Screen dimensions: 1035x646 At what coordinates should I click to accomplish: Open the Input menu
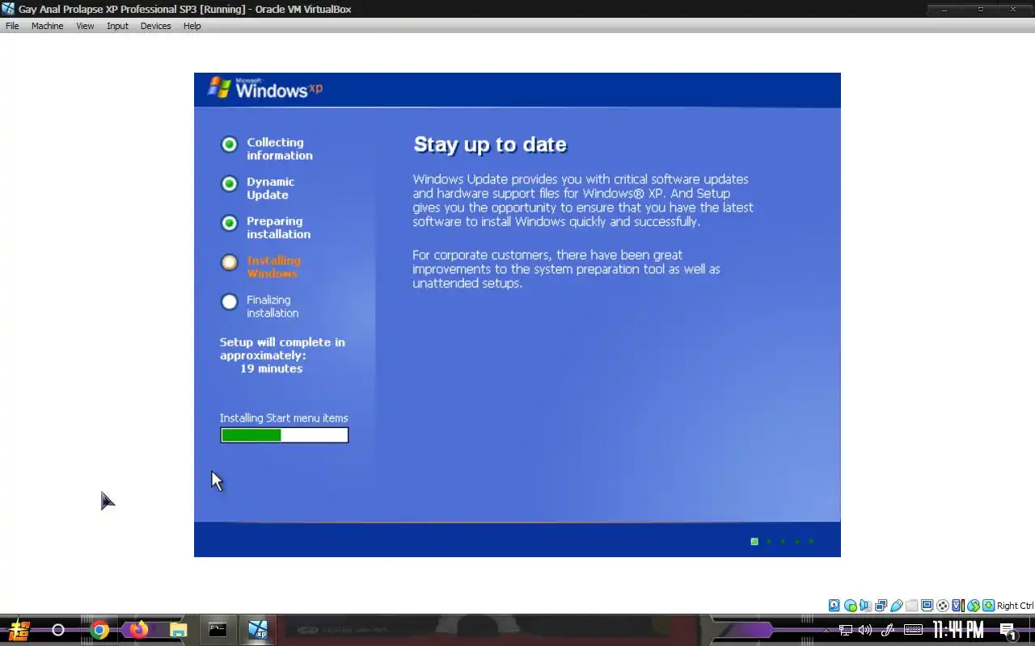point(117,26)
